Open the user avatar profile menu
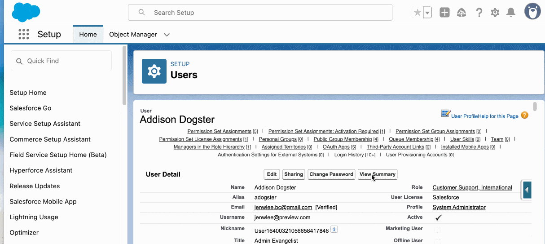 (532, 12)
